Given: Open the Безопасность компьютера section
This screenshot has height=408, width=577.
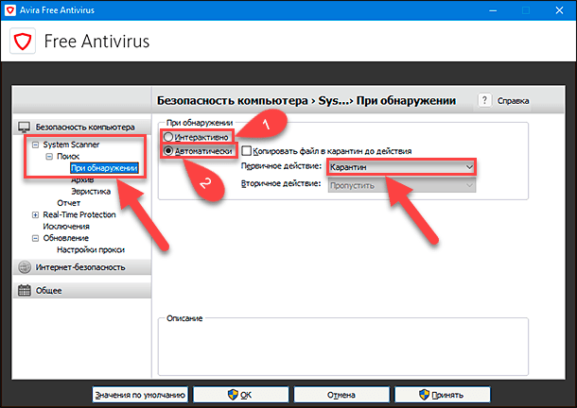Looking at the screenshot, I should (x=82, y=127).
